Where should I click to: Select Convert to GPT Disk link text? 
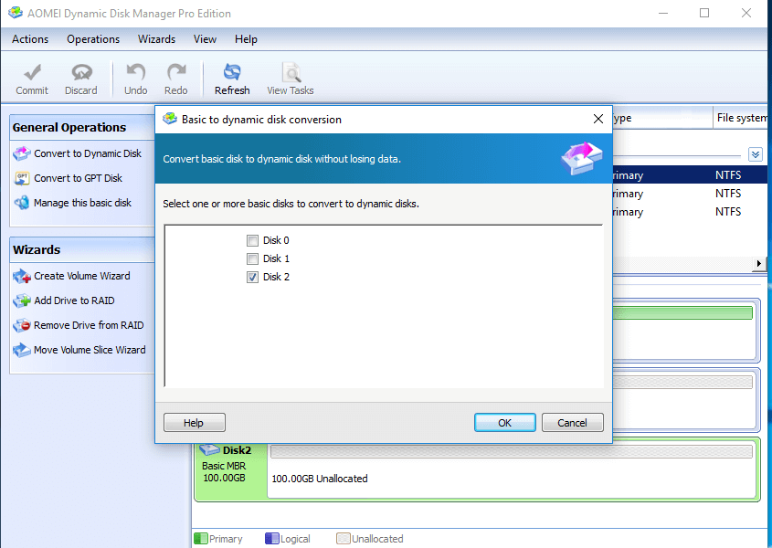78,178
